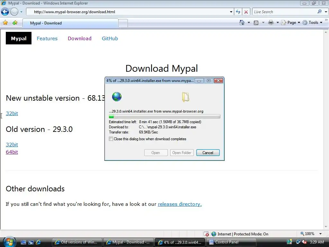This screenshot has height=247, width=329.
Task: Click the page scrollbar up arrow
Action: click(326, 32)
